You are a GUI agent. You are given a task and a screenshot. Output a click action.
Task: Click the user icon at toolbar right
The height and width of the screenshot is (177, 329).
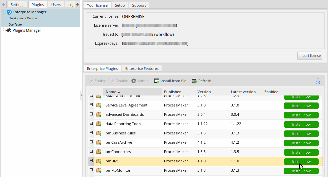[x=318, y=81]
